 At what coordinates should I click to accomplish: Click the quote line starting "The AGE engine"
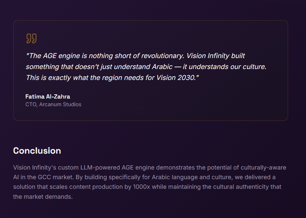click(x=100, y=56)
